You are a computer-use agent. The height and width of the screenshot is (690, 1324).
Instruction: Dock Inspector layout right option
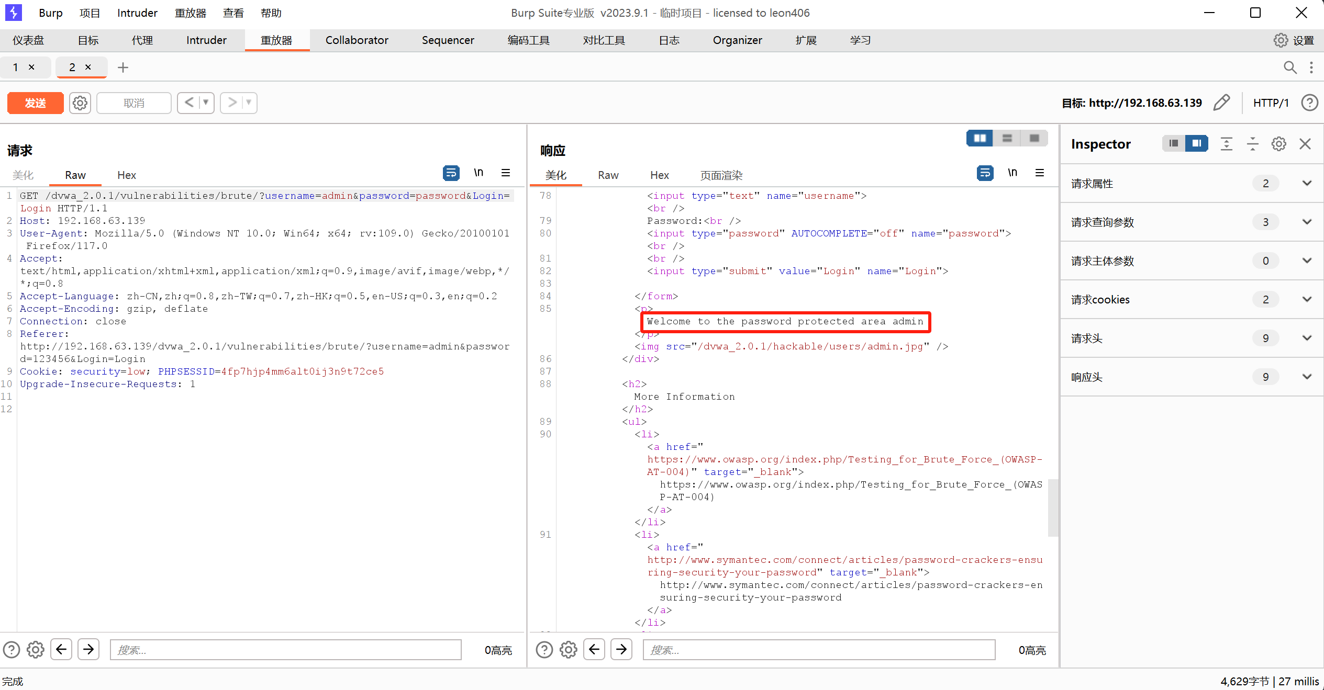pyautogui.click(x=1196, y=143)
